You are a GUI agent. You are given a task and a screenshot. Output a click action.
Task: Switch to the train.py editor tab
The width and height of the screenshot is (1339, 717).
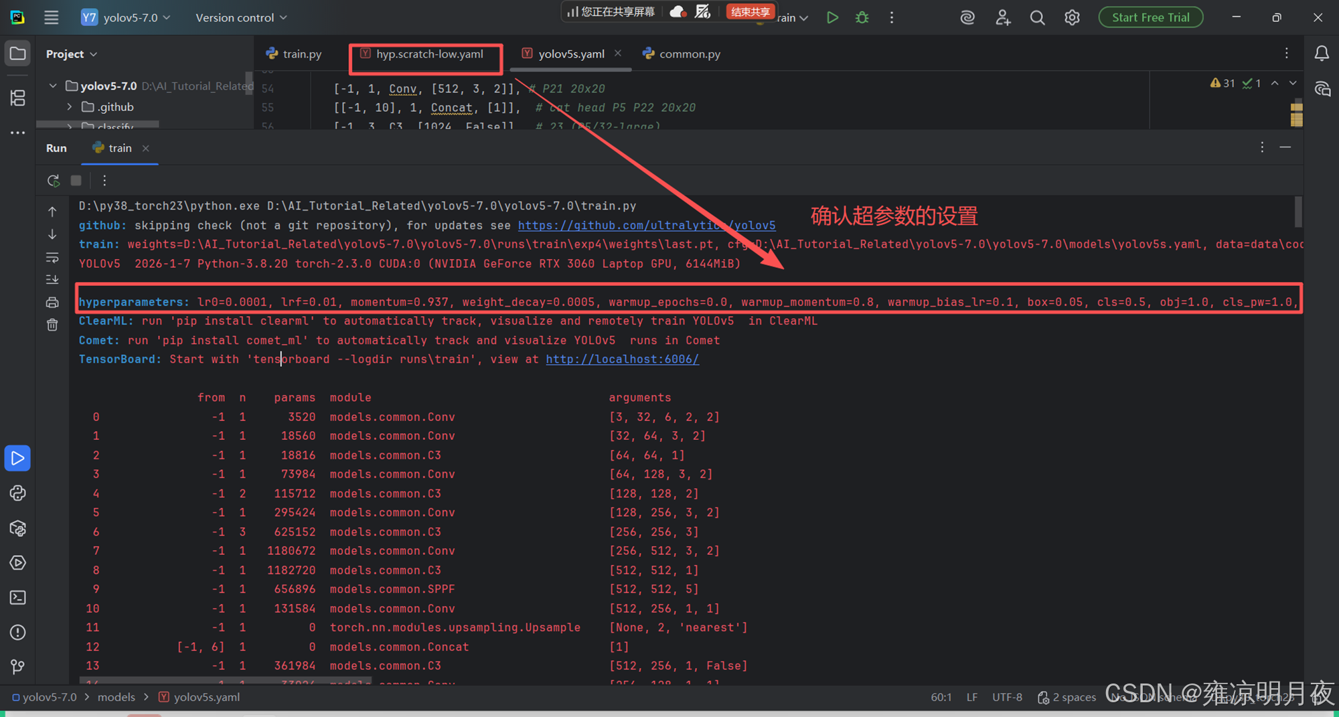294,54
